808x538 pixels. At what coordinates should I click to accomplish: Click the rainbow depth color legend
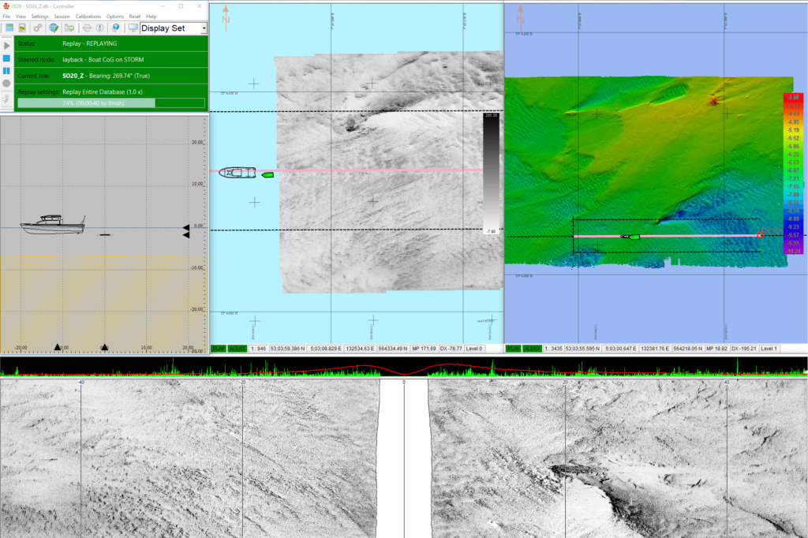(x=792, y=174)
